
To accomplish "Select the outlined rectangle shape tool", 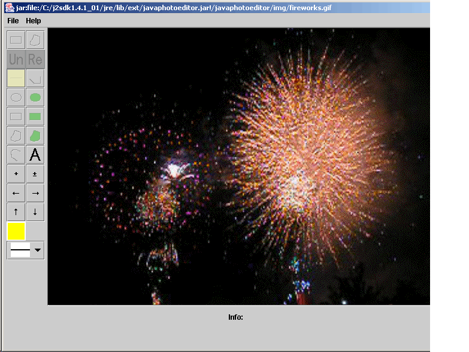I will [x=16, y=117].
